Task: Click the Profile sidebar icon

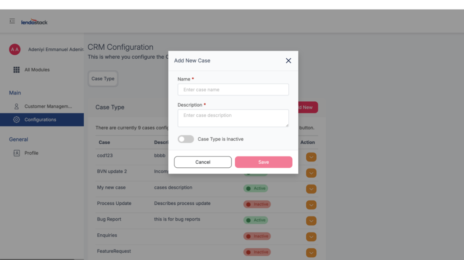Action: (x=17, y=153)
